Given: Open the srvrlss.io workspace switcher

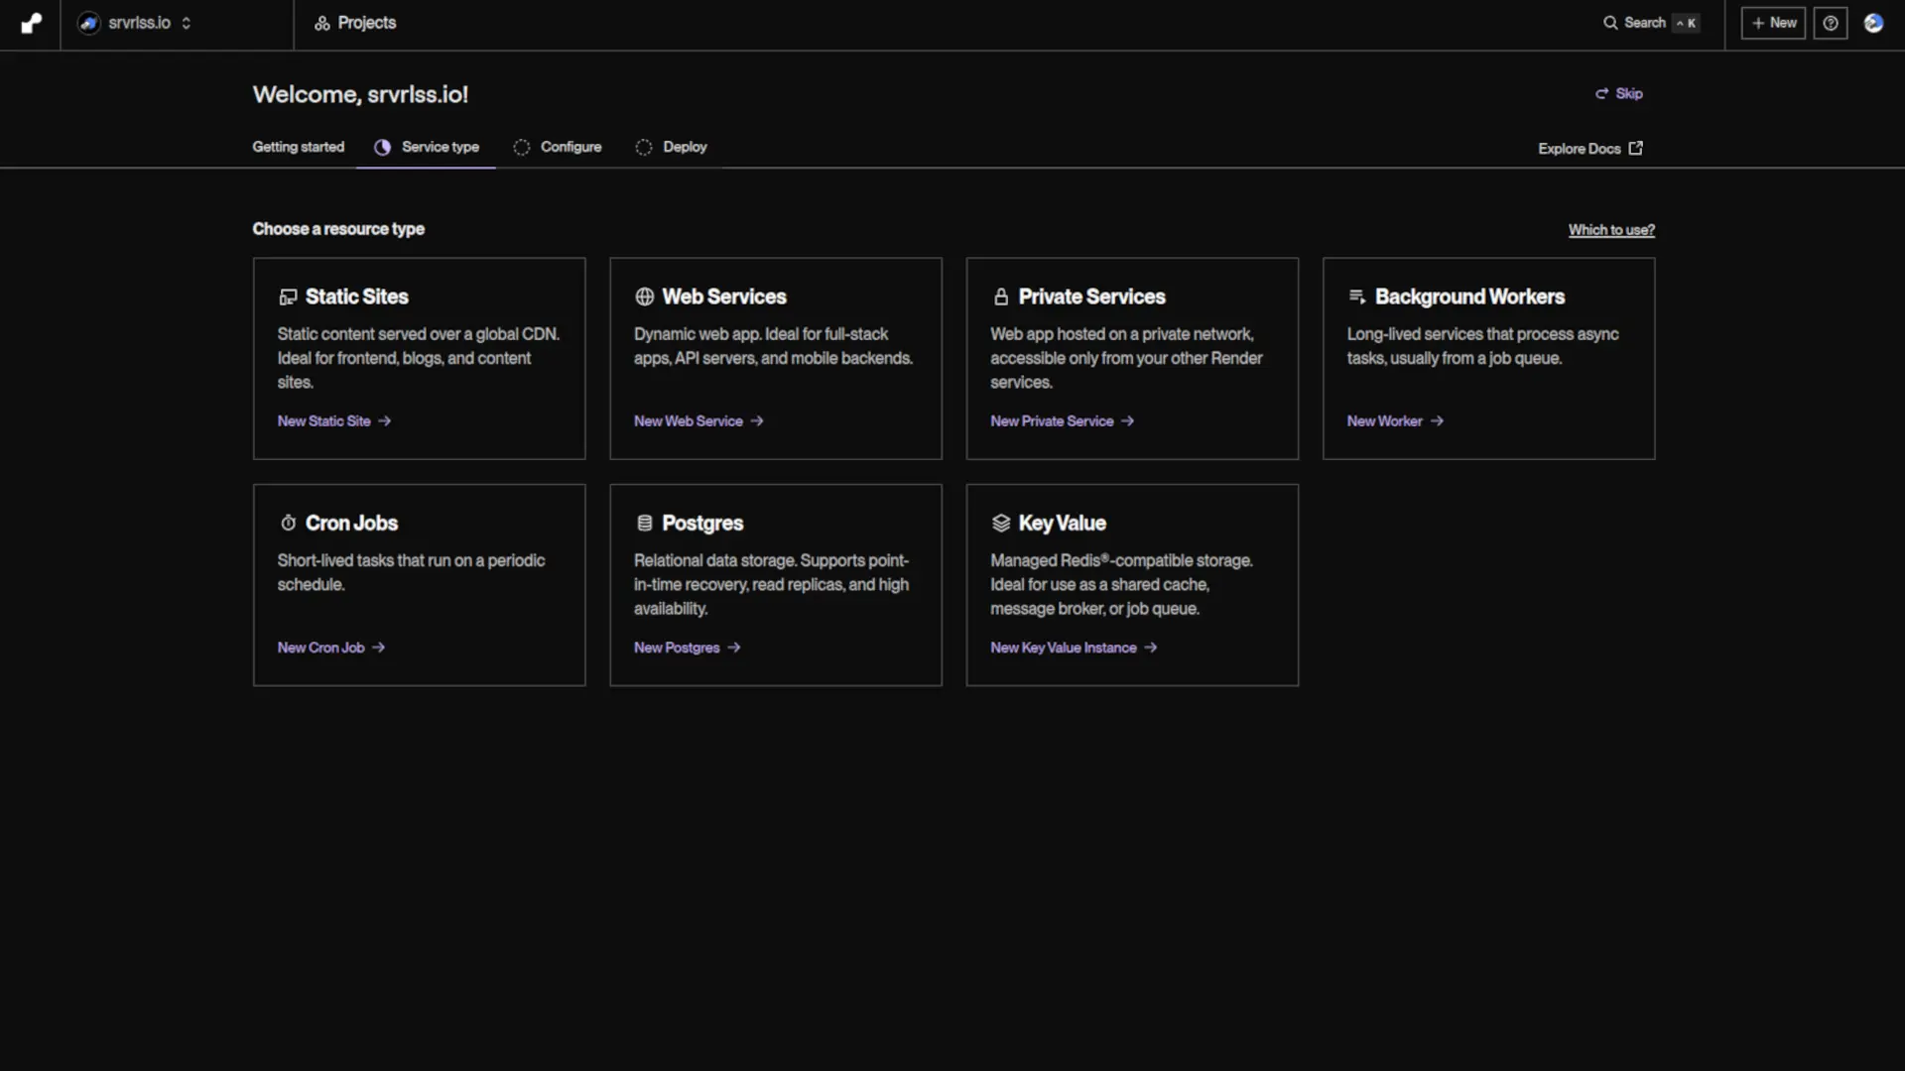Looking at the screenshot, I should 135,23.
